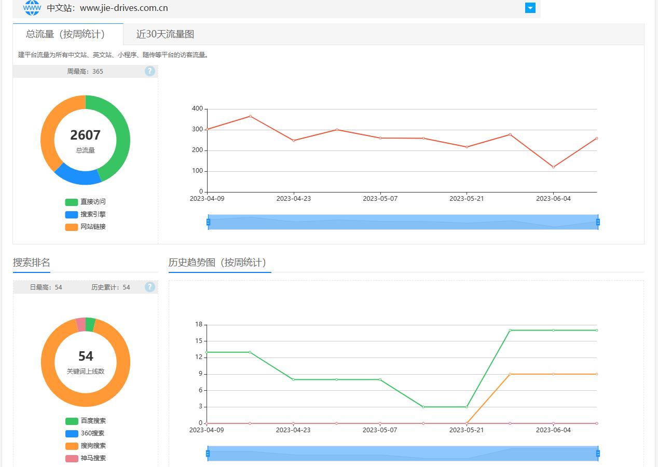Click the lowest traffic point near 2023-06-04

(x=553, y=167)
